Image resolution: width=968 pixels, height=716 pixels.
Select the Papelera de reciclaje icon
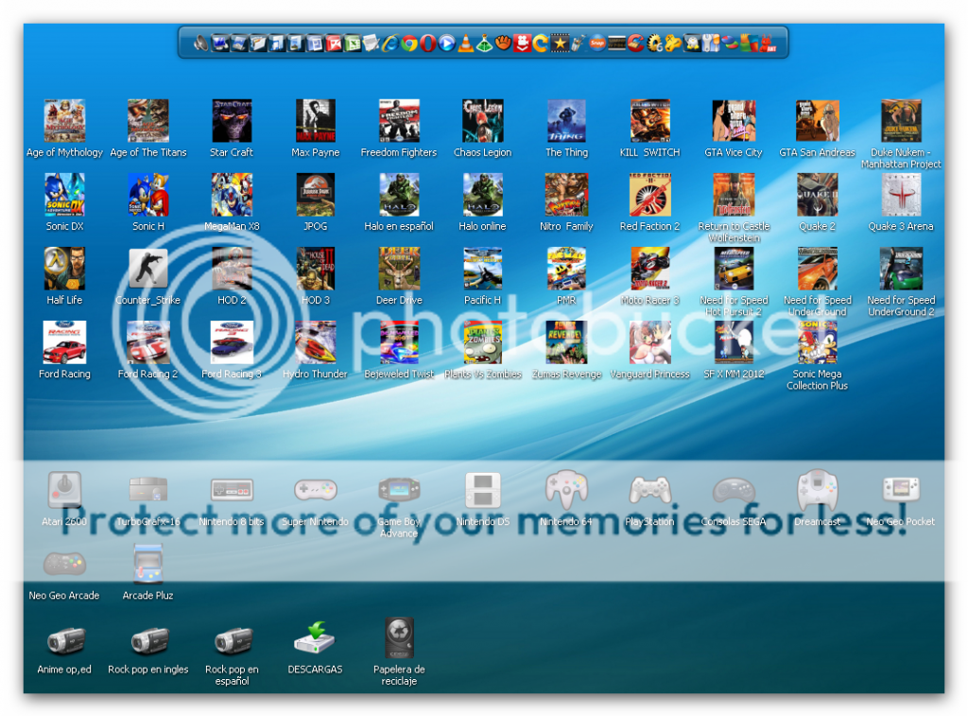click(x=399, y=638)
